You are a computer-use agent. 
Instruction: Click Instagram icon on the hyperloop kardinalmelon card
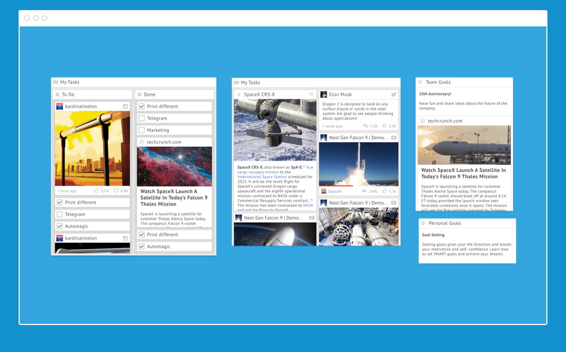point(125,106)
